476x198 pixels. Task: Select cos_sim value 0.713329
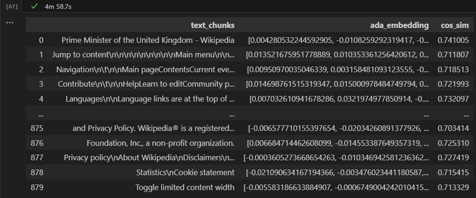click(x=453, y=187)
